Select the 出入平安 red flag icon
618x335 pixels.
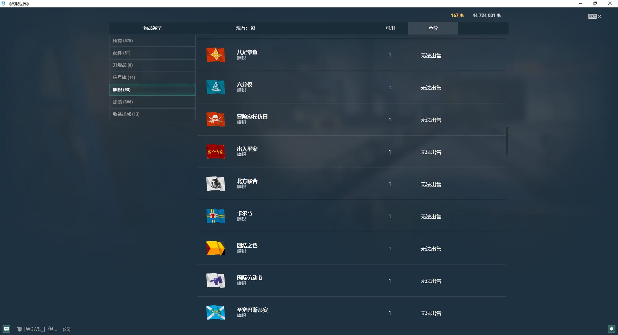tap(215, 152)
